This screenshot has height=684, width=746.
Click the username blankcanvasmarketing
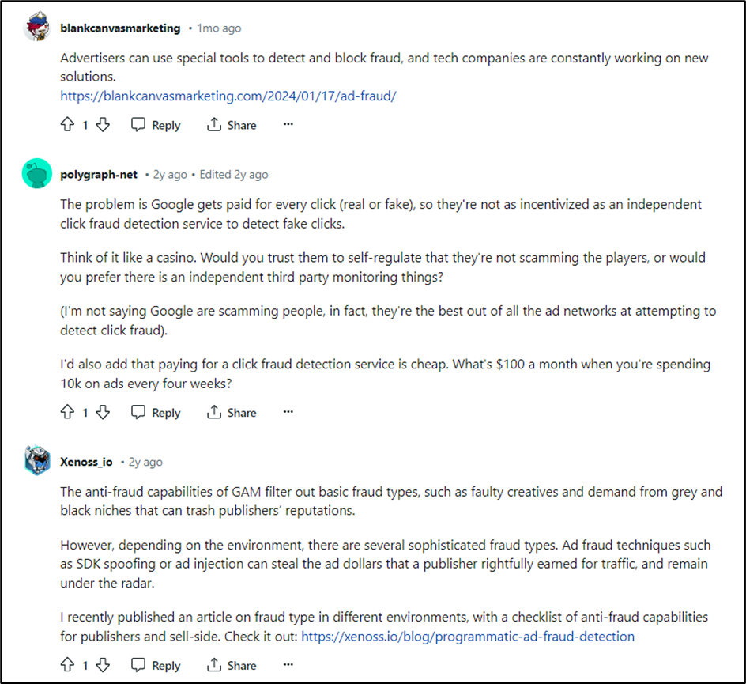[119, 28]
